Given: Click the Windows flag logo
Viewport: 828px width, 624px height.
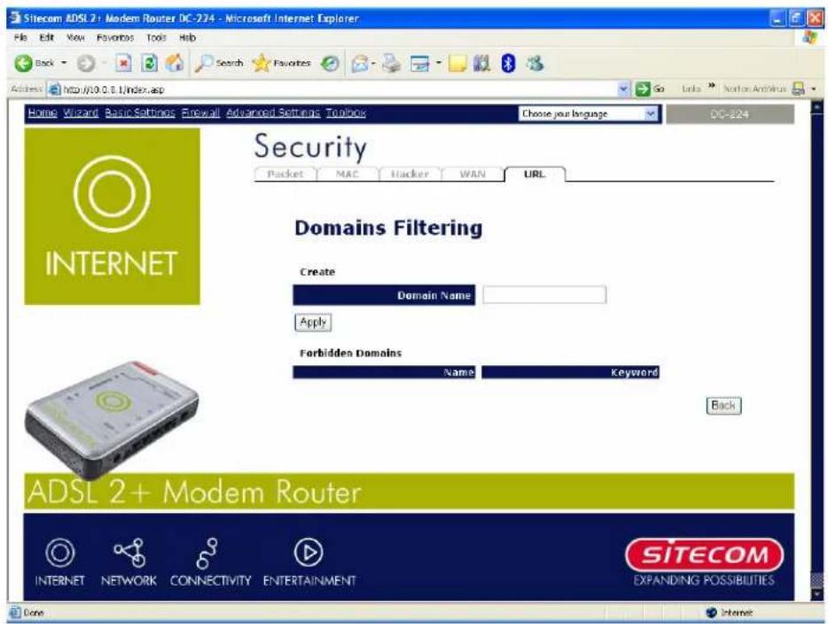Looking at the screenshot, I should pyautogui.click(x=809, y=37).
